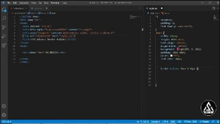Open the notifications bell in the status bar
220x124 pixels.
pyautogui.click(x=218, y=122)
